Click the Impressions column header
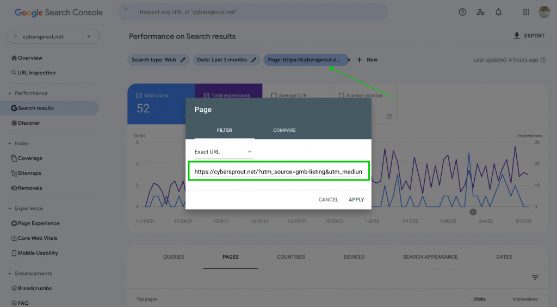 [x=525, y=299]
